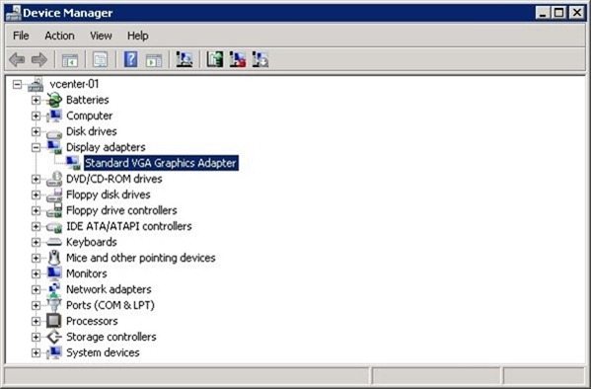
Task: Select the Monitors label
Action: click(x=87, y=273)
